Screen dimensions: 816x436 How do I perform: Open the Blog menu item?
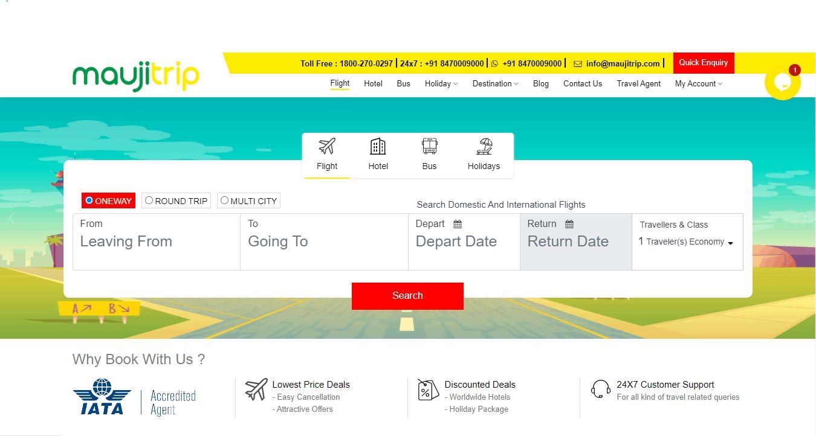[x=540, y=84]
